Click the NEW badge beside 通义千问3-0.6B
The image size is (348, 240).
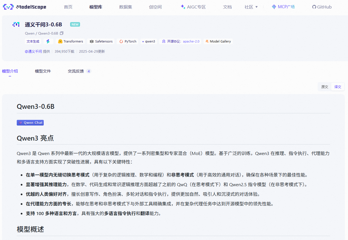[x=75, y=24]
